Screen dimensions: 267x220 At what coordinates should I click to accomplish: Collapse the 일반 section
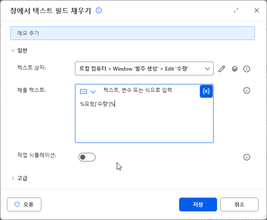coord(13,50)
